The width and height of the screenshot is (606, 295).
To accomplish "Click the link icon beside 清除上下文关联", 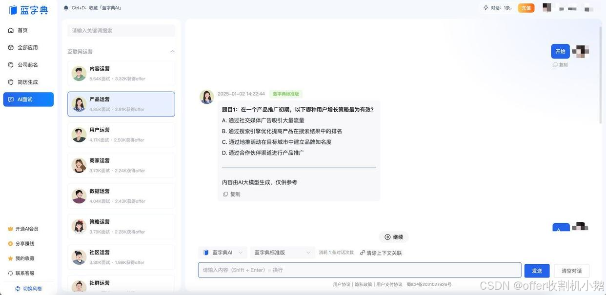I will (363, 253).
